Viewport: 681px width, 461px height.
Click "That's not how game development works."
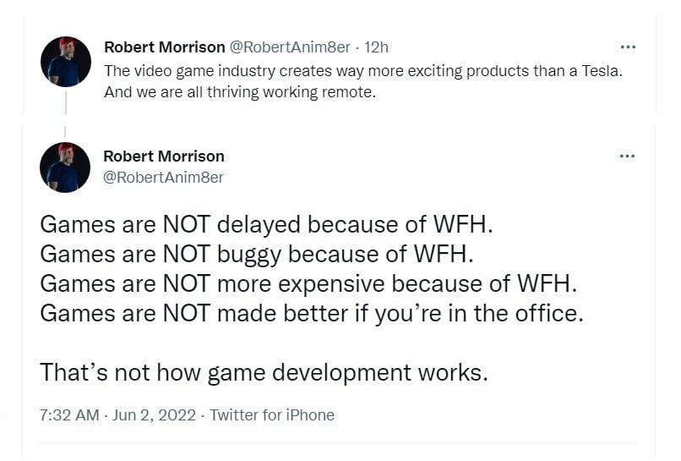pyautogui.click(x=264, y=371)
